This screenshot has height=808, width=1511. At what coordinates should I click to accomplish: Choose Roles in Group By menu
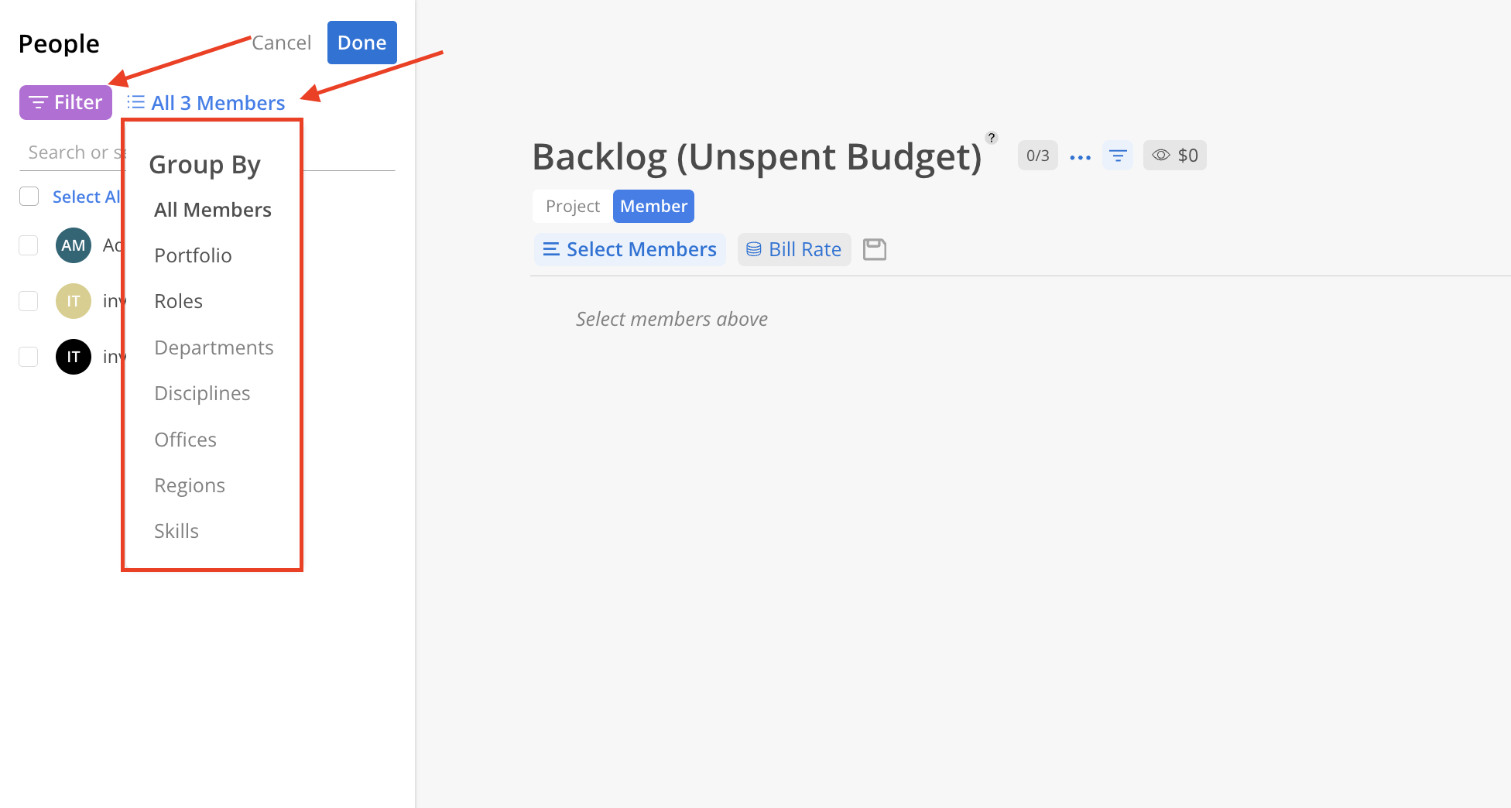178,301
